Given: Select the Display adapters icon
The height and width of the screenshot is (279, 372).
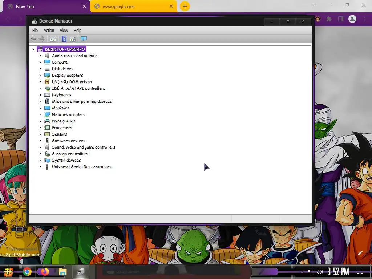Looking at the screenshot, I should (47, 75).
